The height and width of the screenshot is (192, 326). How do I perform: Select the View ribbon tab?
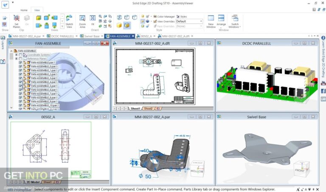37,10
